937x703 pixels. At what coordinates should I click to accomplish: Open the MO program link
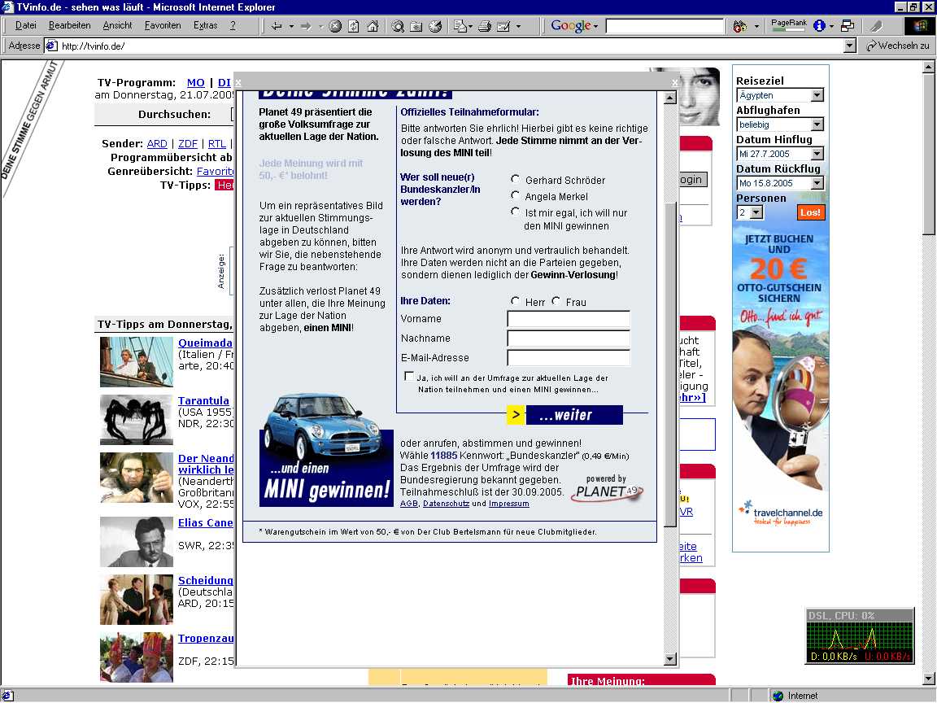point(195,83)
